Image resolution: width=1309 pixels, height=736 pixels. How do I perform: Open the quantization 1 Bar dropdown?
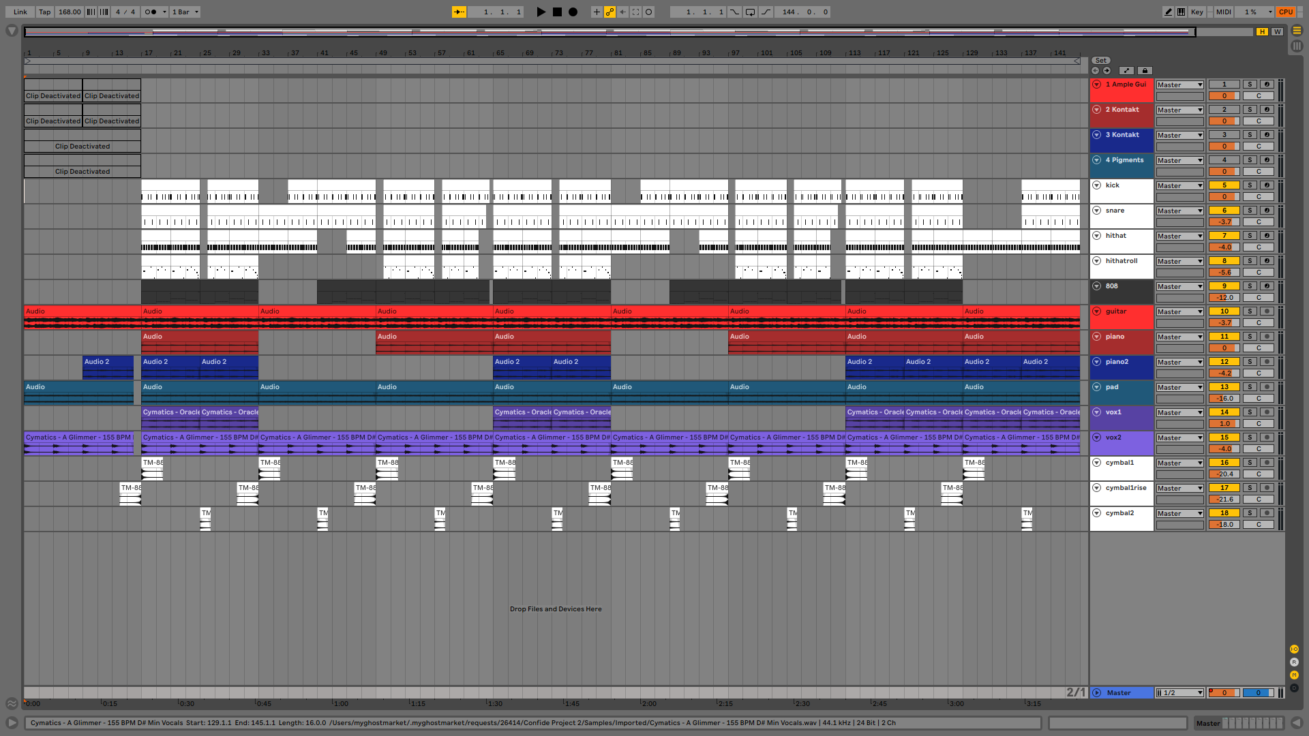pyautogui.click(x=185, y=12)
